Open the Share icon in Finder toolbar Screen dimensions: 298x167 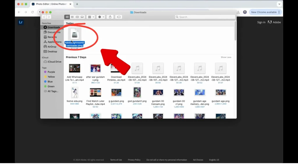[110, 17]
